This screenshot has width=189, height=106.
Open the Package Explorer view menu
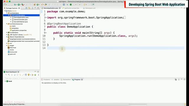(x=32, y=8)
